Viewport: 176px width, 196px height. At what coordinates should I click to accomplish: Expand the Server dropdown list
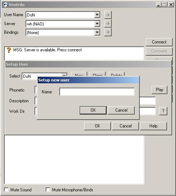97,24
